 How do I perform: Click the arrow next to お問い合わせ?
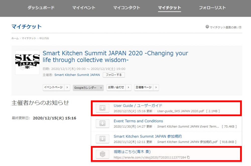pos(128,87)
